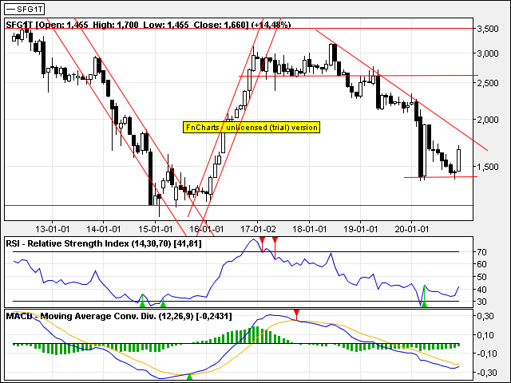The image size is (511, 383).
Task: Click the 14-01-01 date label
Action: 104,229
